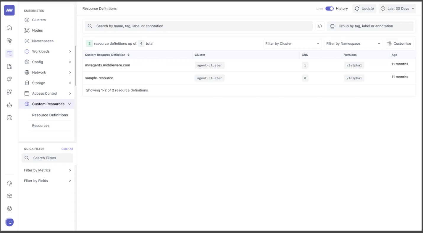Select Namespaces in the sidebar
The width and height of the screenshot is (423, 233).
pyautogui.click(x=43, y=41)
